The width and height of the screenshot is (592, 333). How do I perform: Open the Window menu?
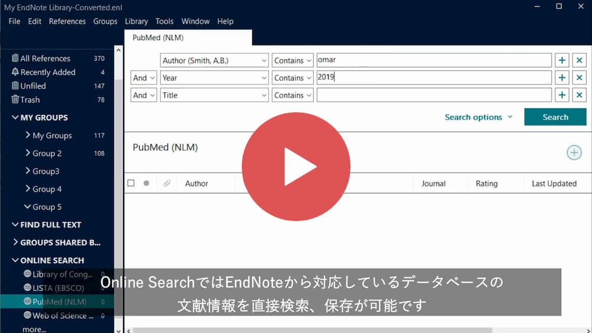click(x=195, y=21)
